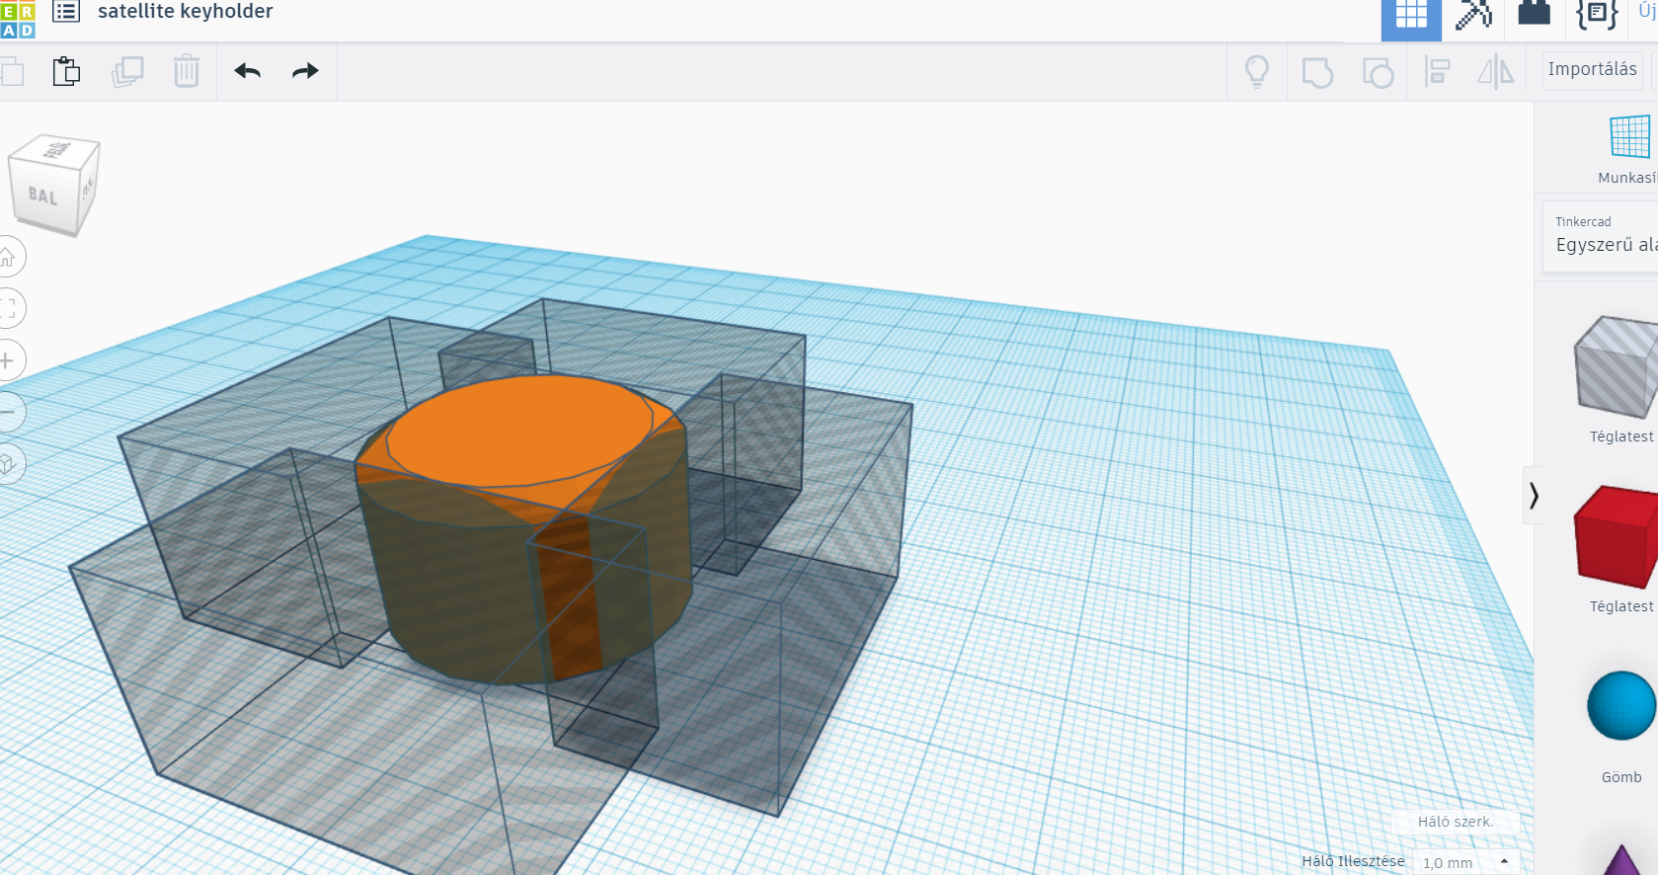This screenshot has width=1658, height=875.
Task: Undo the last action
Action: tap(247, 71)
